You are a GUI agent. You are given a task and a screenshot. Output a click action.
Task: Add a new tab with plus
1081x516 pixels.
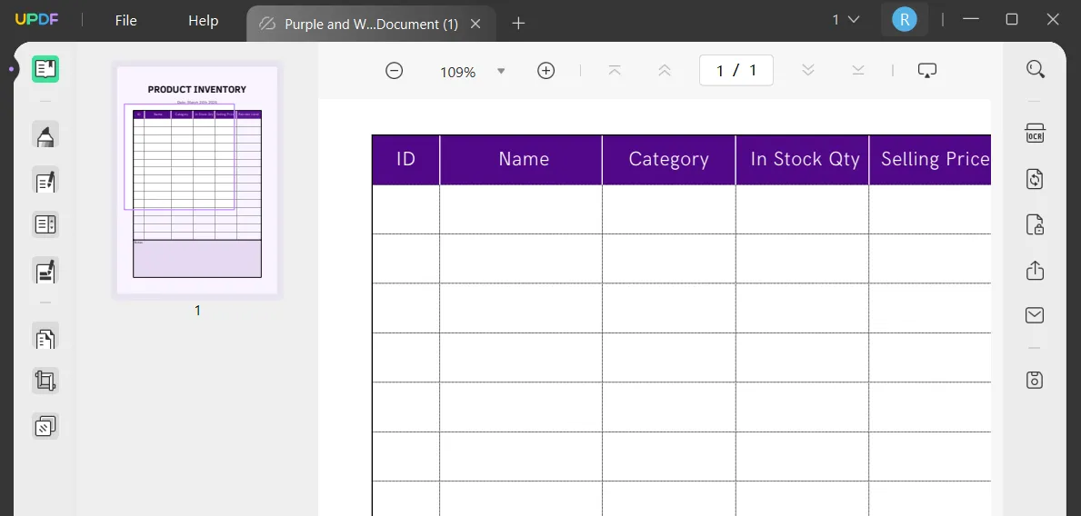point(518,25)
